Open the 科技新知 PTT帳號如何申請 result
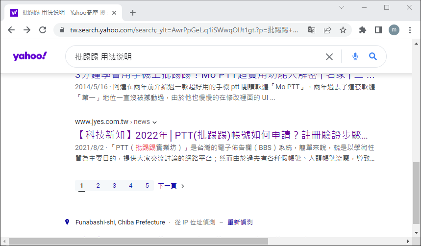The image size is (421, 246). coord(221,135)
